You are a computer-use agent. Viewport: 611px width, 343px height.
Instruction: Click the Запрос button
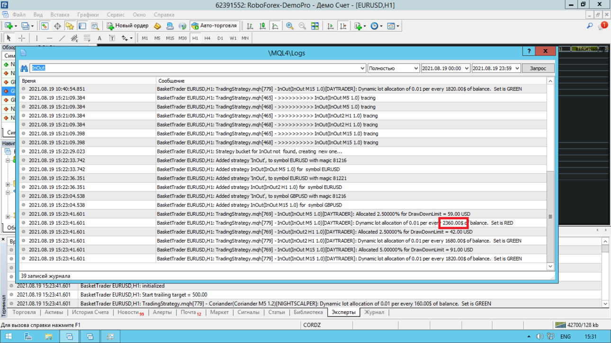click(x=538, y=69)
